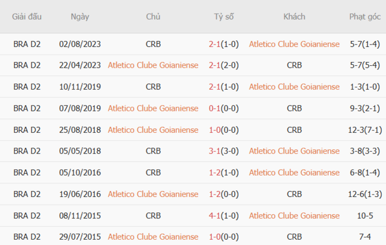Click the "Tỷ số" column header
Viewport: 386px width, 245px height.
coord(224,17)
